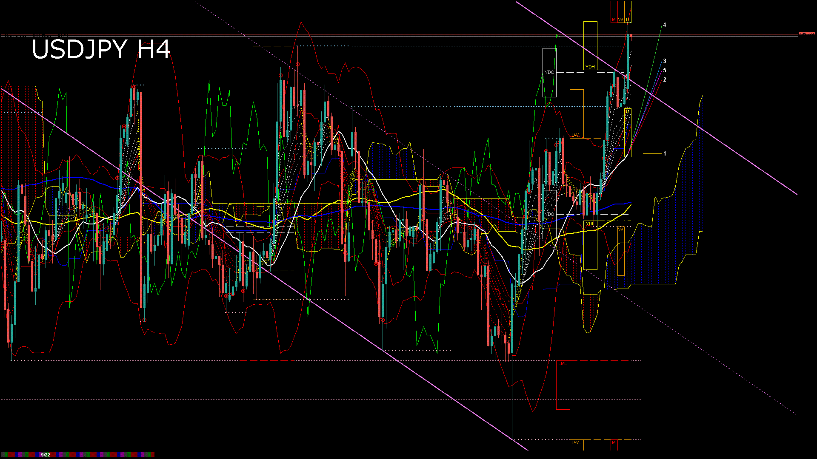Select projection line label 5

[665, 71]
